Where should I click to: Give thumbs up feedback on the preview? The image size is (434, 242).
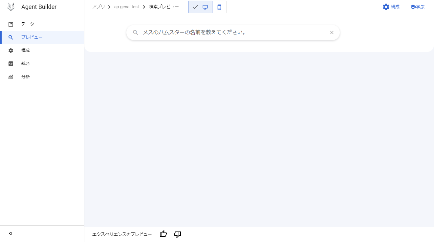click(x=163, y=234)
